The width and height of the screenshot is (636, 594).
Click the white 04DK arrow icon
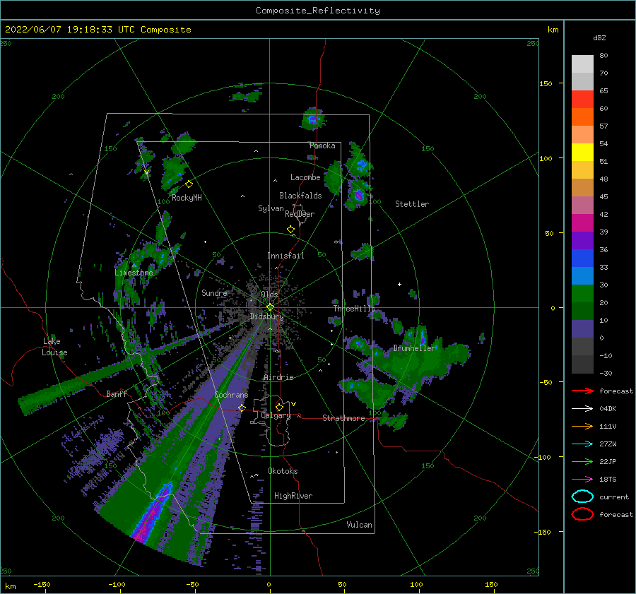click(x=582, y=409)
